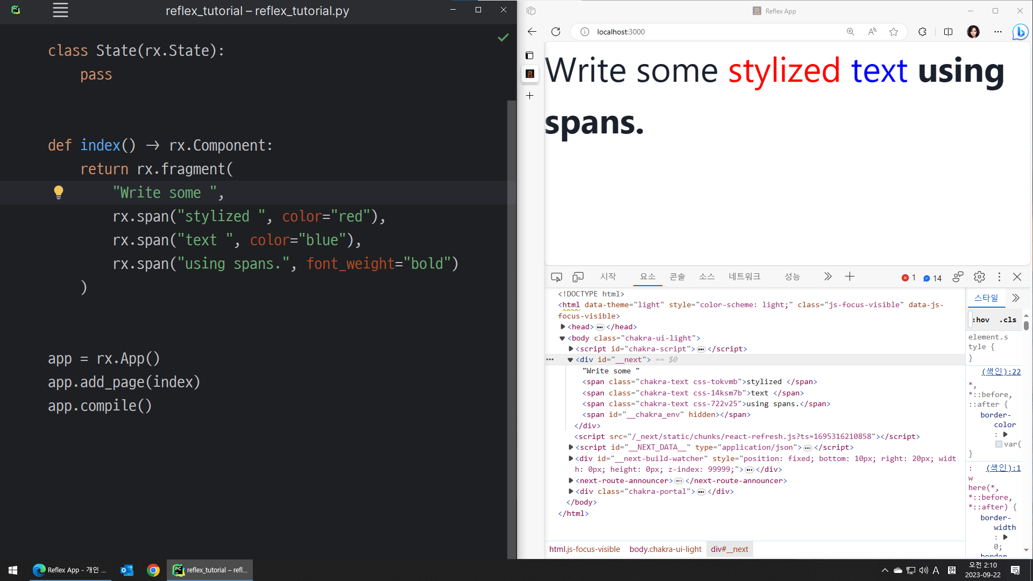1033x581 pixels.
Task: Toggle the split screen icon in Edge
Action: 948,32
